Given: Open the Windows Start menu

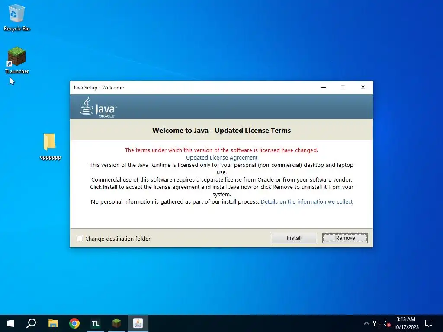Looking at the screenshot, I should (10, 323).
